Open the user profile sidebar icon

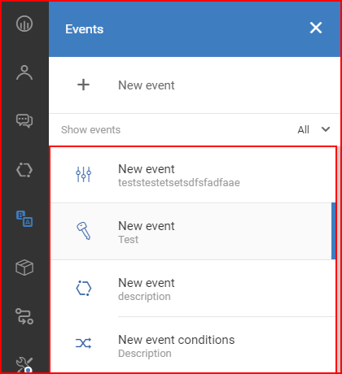24,72
